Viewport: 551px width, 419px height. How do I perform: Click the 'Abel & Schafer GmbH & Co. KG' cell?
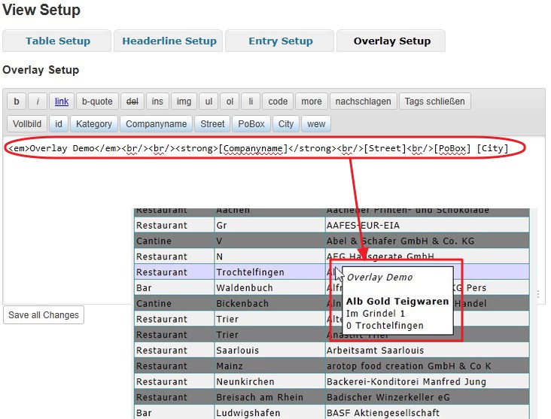click(427, 241)
